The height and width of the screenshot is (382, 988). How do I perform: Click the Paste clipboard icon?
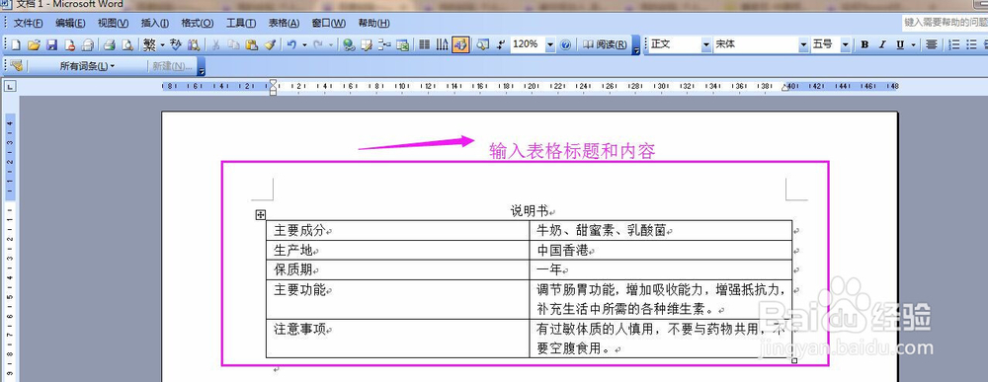pos(251,44)
